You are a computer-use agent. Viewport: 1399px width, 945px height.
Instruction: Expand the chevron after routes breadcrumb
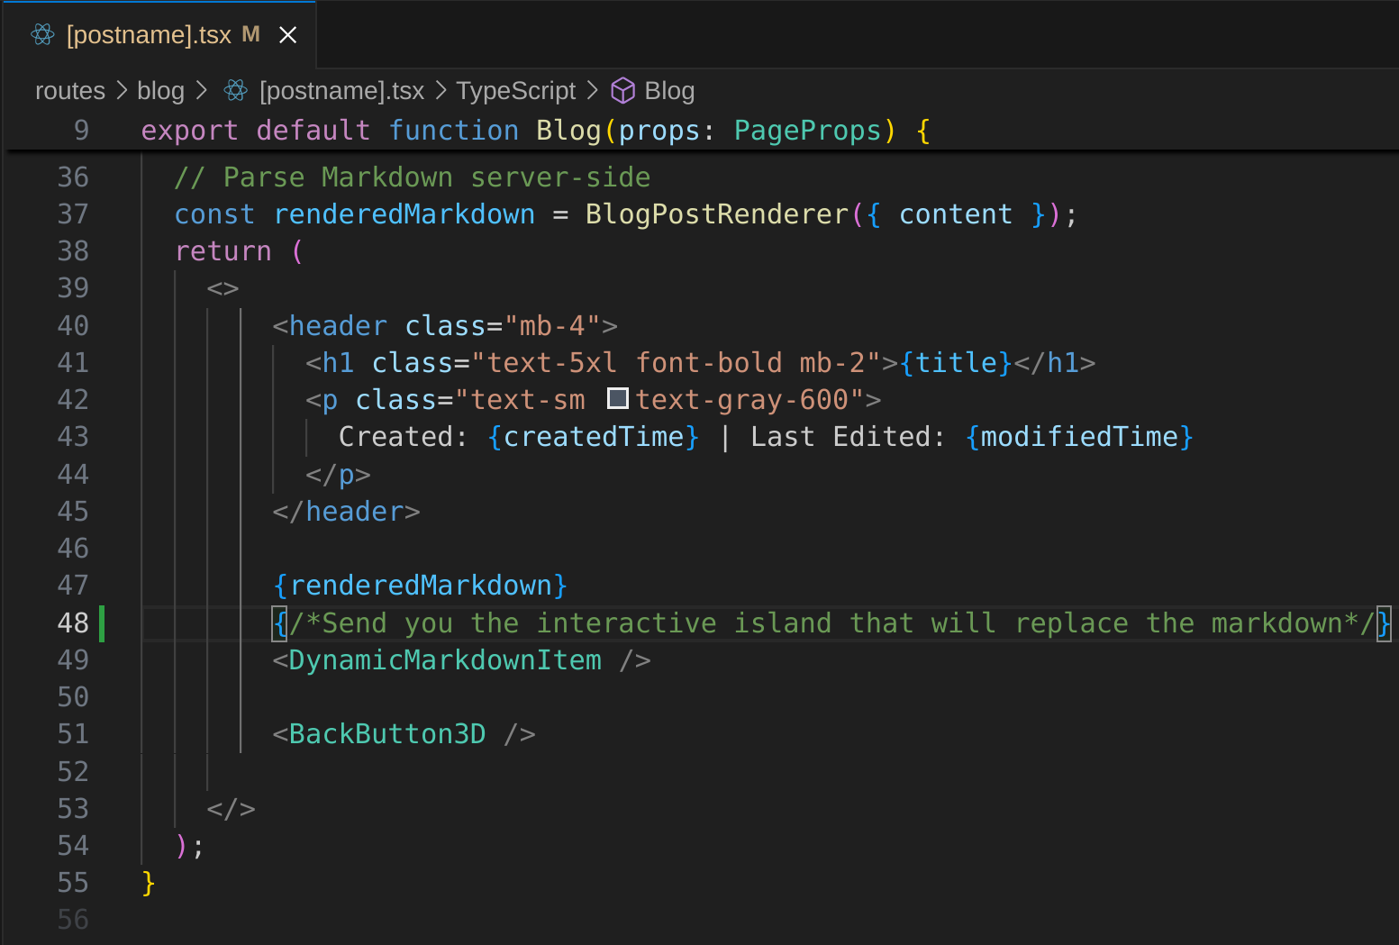coord(122,90)
